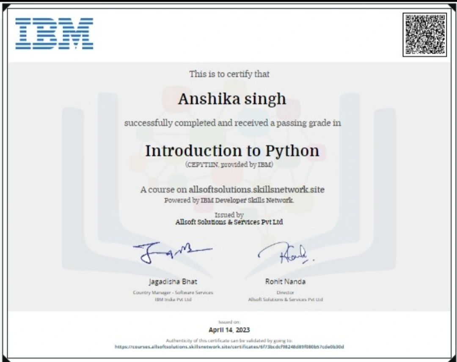Click 'Authenticity of this certificate can be validated' text

(x=229, y=340)
